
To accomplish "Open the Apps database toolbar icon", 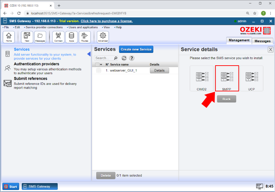I will [71, 37].
